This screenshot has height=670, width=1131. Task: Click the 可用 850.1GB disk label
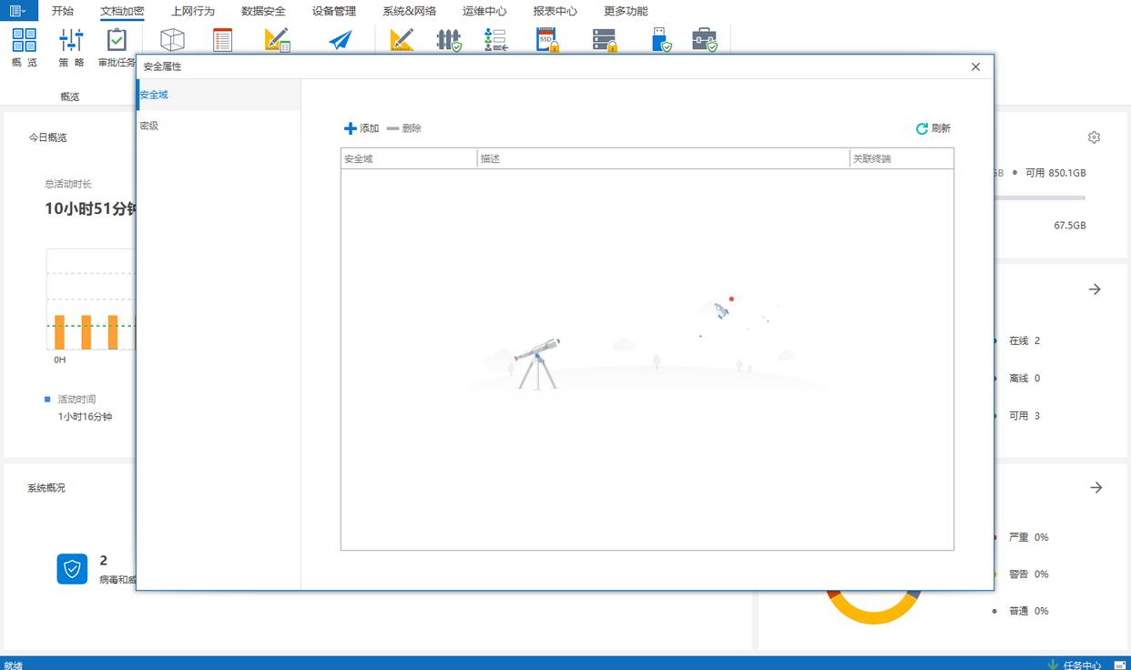coord(1055,173)
